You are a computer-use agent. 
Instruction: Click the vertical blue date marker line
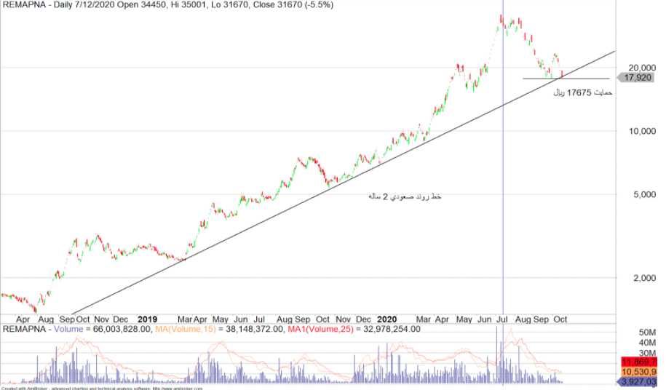click(x=504, y=182)
